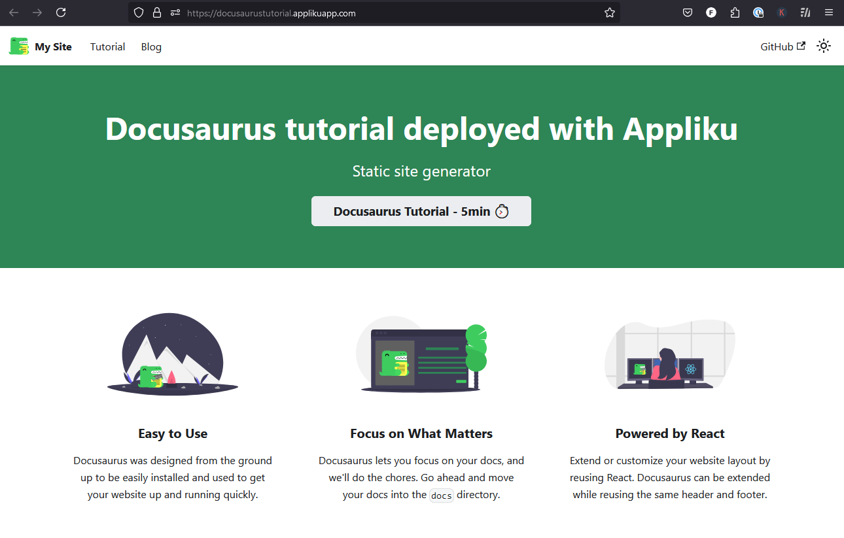Click the Docusaurus Tutorial - 5min button
Screen dimensions: 844x538
[421, 211]
